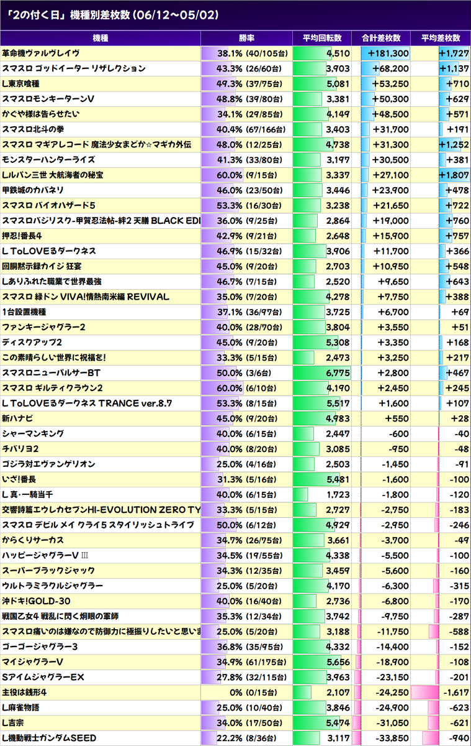Click the 6,775 average spins value
Screen dimensions: 471x746
(338, 373)
